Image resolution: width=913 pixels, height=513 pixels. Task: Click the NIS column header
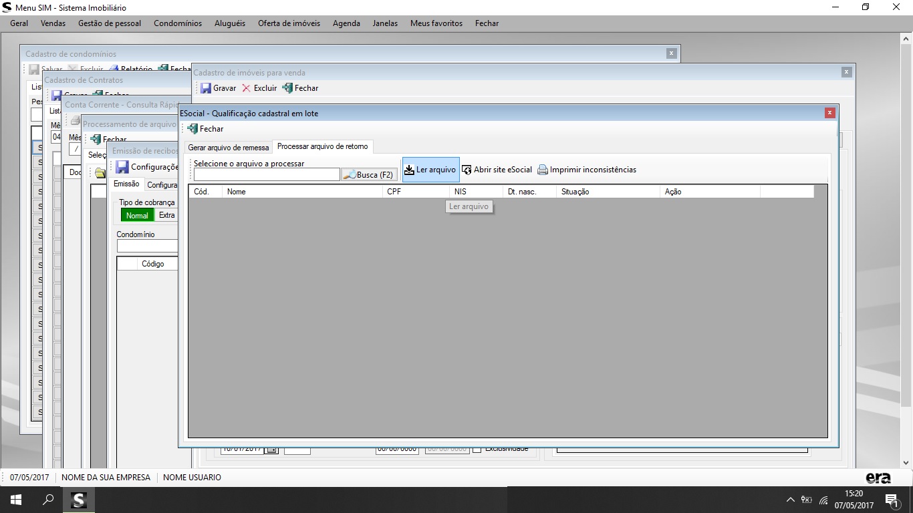(476, 192)
